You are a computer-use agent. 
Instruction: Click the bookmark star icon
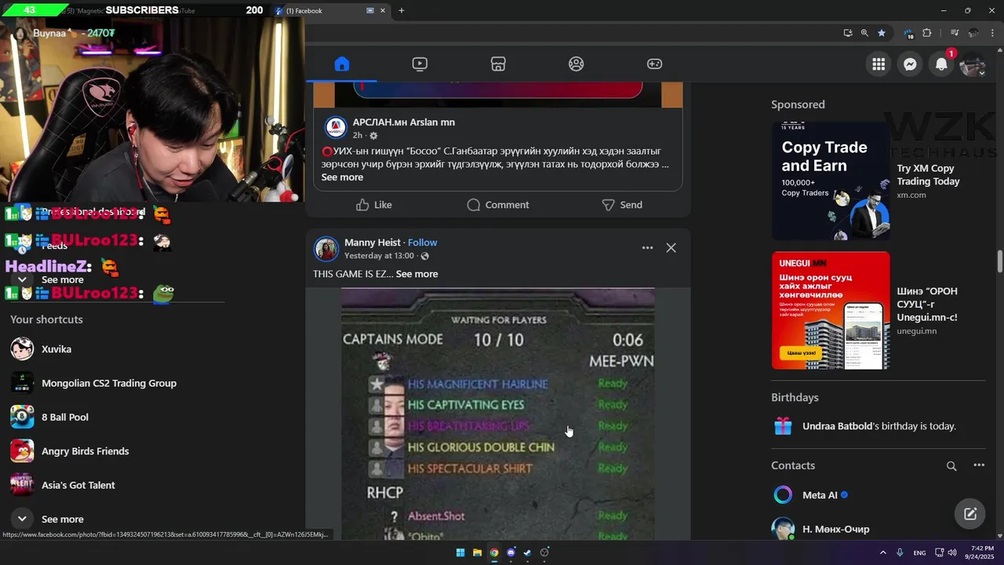(x=882, y=33)
